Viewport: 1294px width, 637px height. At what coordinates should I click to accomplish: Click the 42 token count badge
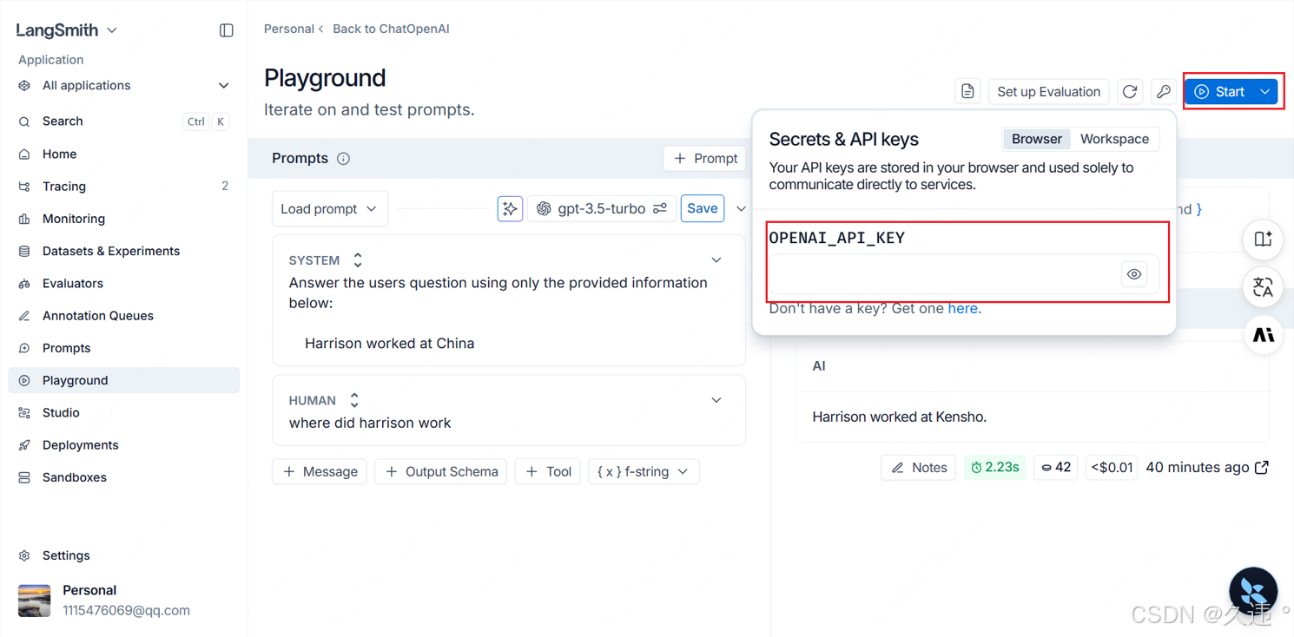pos(1056,468)
